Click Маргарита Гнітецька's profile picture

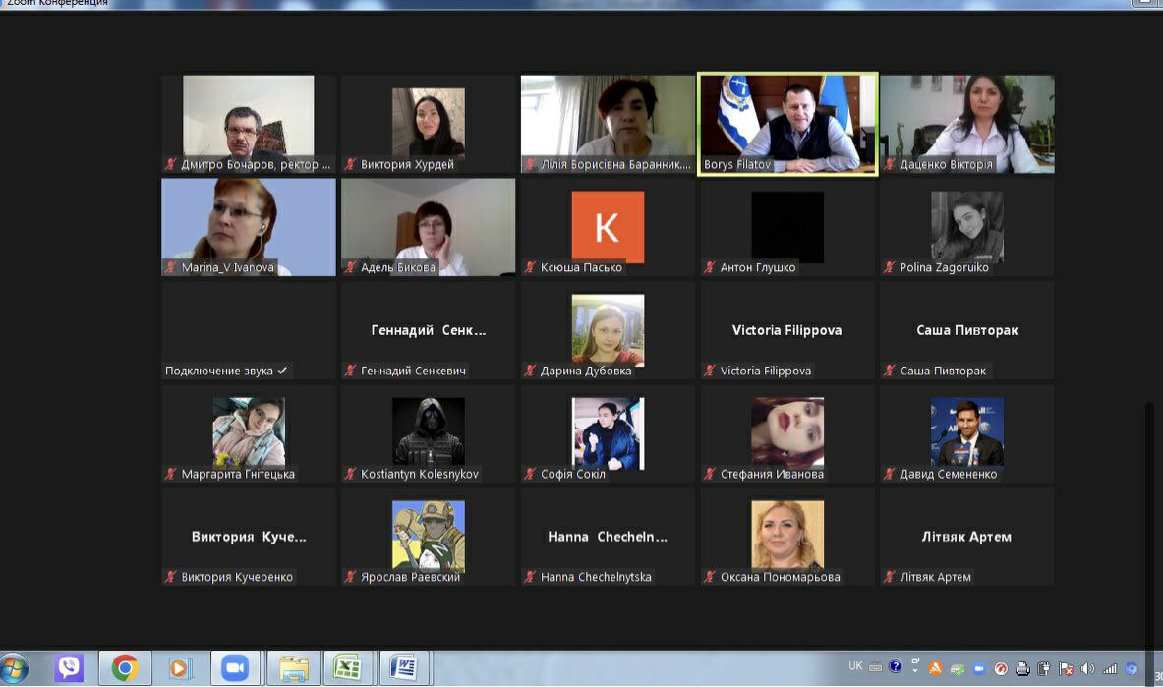coord(249,432)
